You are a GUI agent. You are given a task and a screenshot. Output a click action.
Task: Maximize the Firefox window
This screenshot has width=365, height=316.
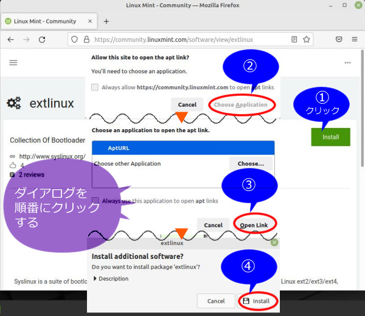[344, 5]
